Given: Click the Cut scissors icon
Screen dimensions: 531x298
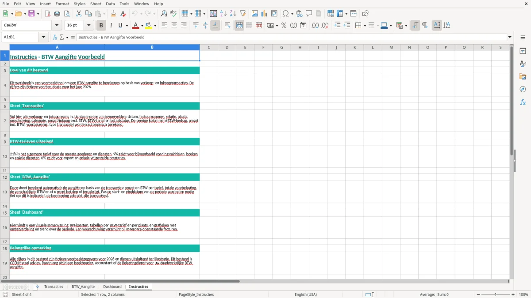Looking at the screenshot, I should [x=79, y=14].
